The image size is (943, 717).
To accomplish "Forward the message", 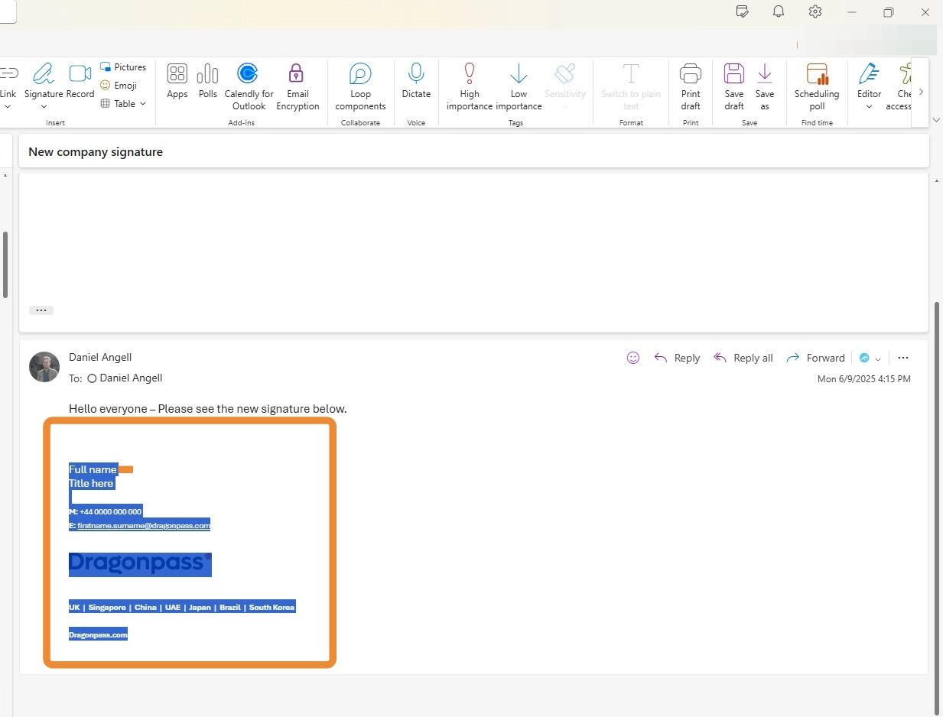I will (815, 358).
